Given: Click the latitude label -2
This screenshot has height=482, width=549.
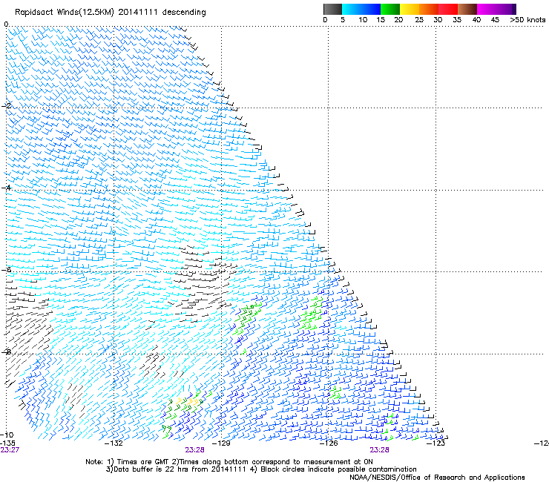Looking at the screenshot, I should pos(6,106).
